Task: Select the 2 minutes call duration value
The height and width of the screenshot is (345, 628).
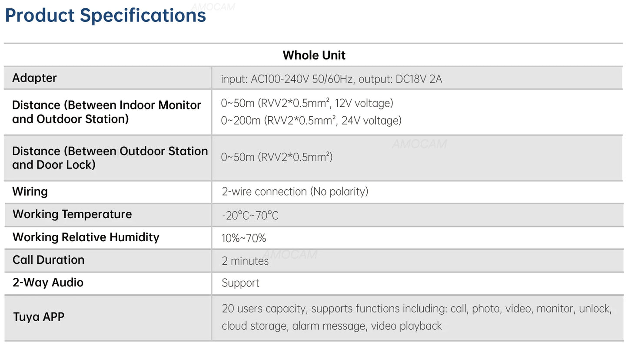Action: click(x=245, y=261)
